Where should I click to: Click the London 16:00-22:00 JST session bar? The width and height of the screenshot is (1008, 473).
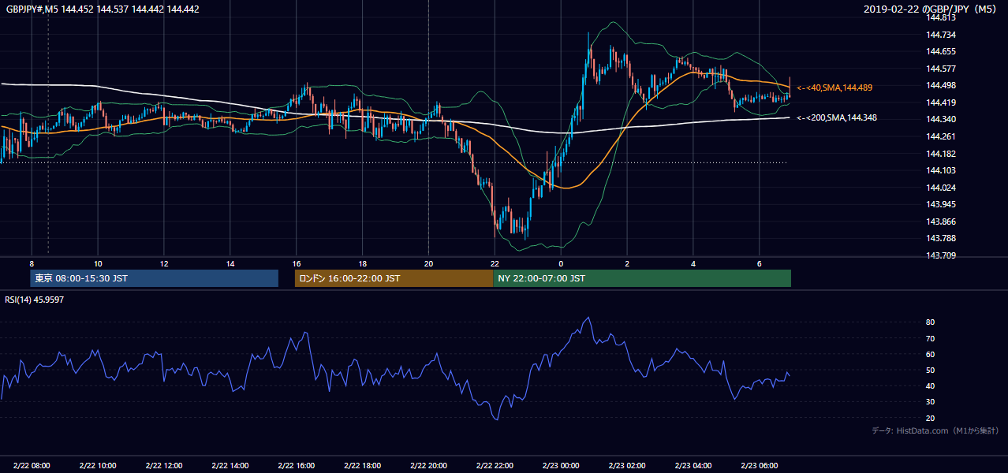click(x=394, y=278)
